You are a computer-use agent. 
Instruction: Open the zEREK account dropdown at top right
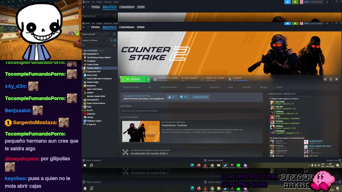(x=313, y=23)
